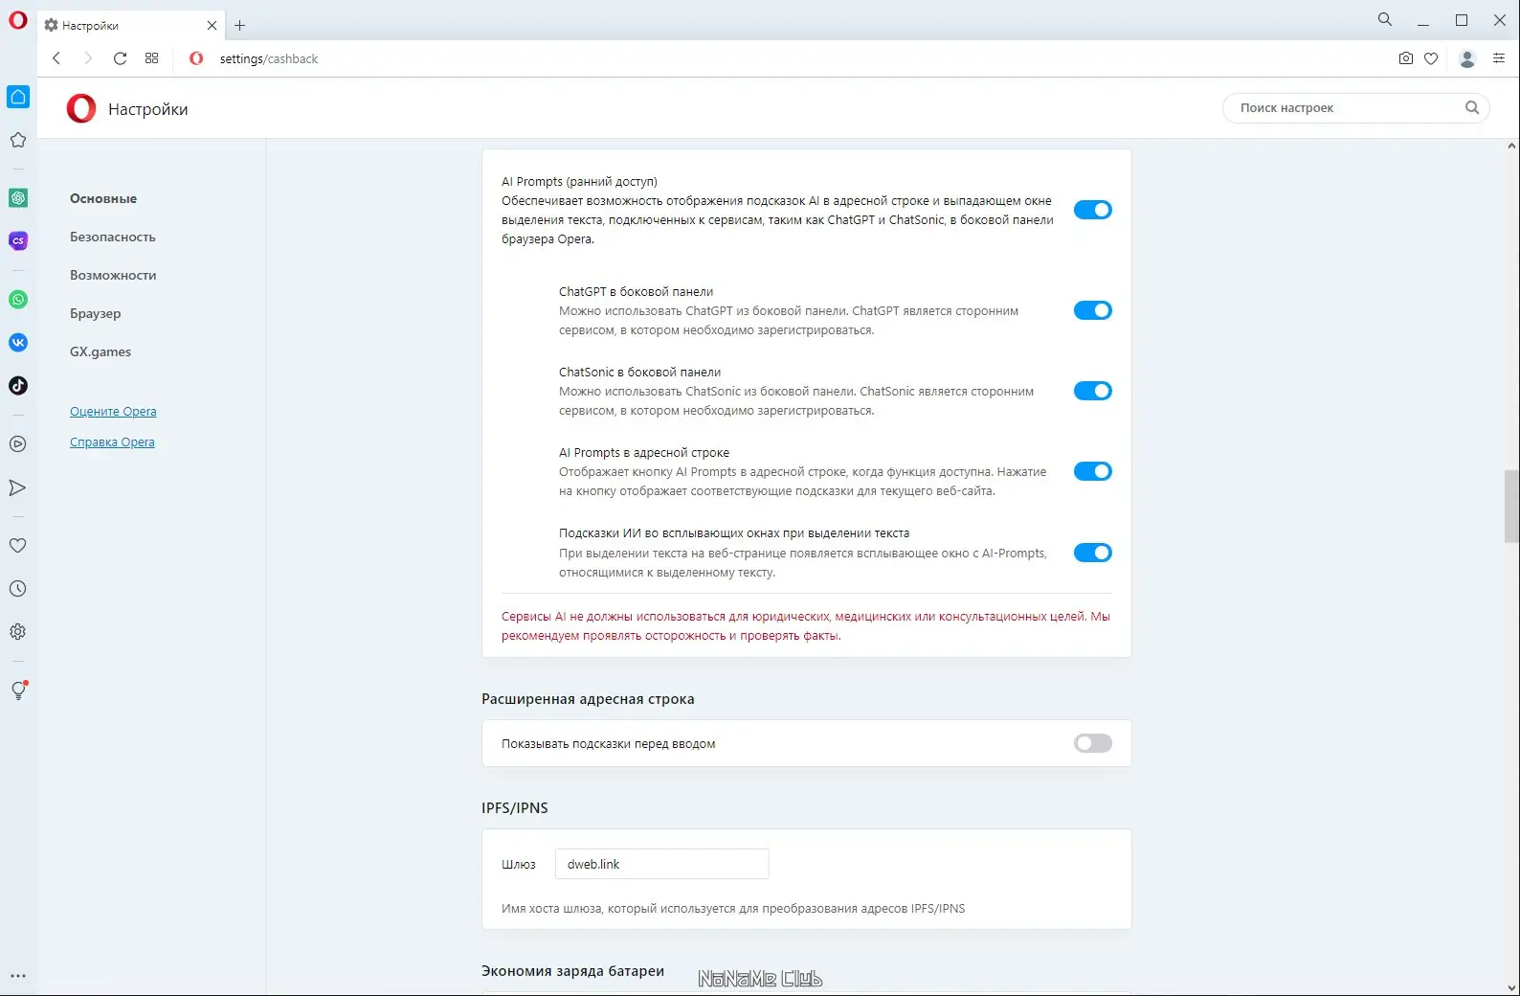Go back to previous page
The image size is (1520, 996).
click(56, 58)
